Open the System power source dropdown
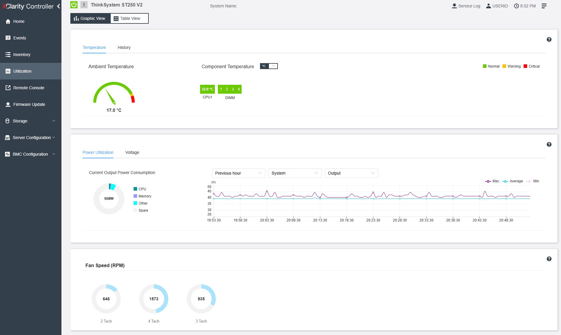 click(294, 173)
